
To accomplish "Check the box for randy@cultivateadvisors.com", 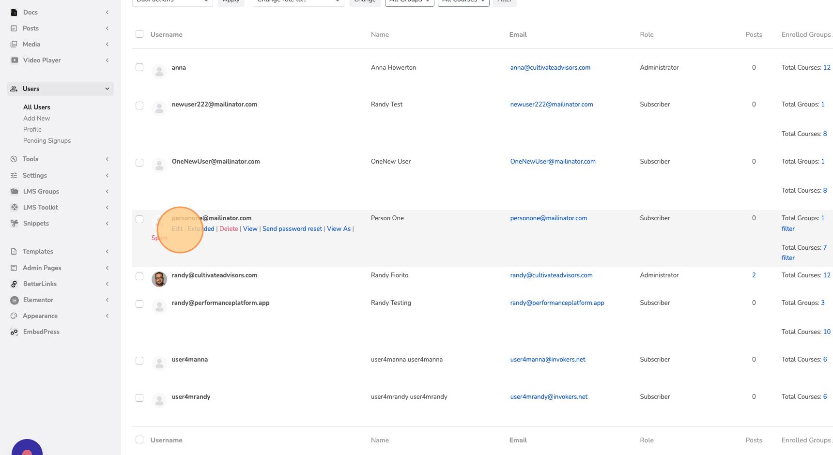I will [x=139, y=276].
